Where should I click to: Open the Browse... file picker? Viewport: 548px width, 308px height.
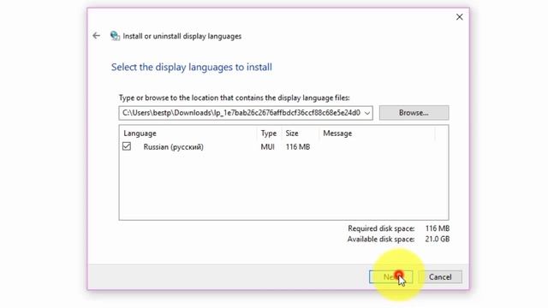(414, 113)
